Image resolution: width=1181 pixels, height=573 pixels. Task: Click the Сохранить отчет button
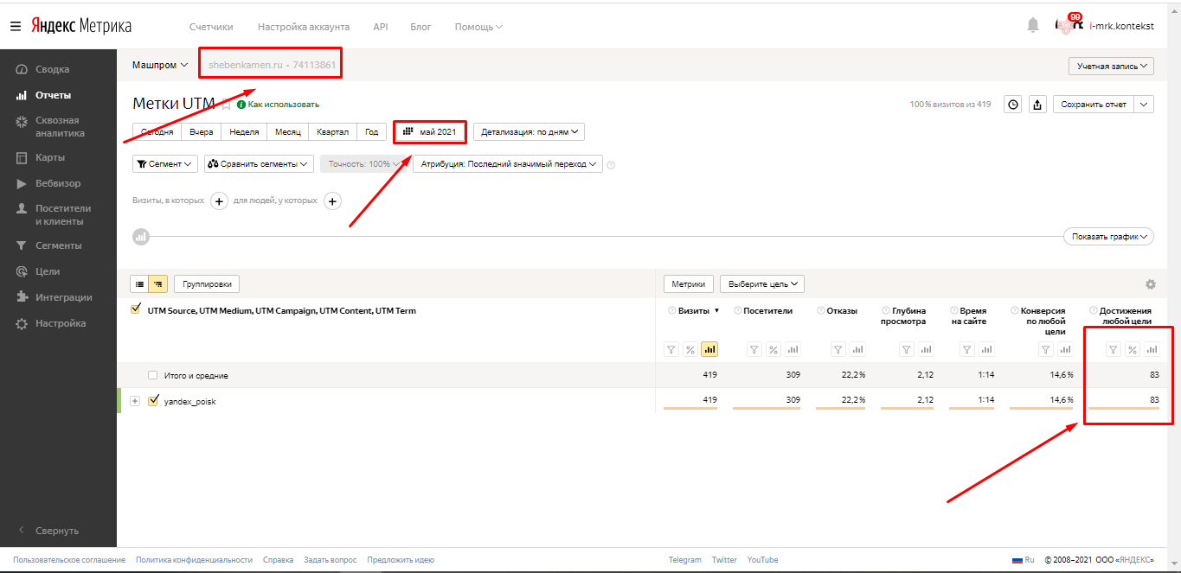[1094, 105]
